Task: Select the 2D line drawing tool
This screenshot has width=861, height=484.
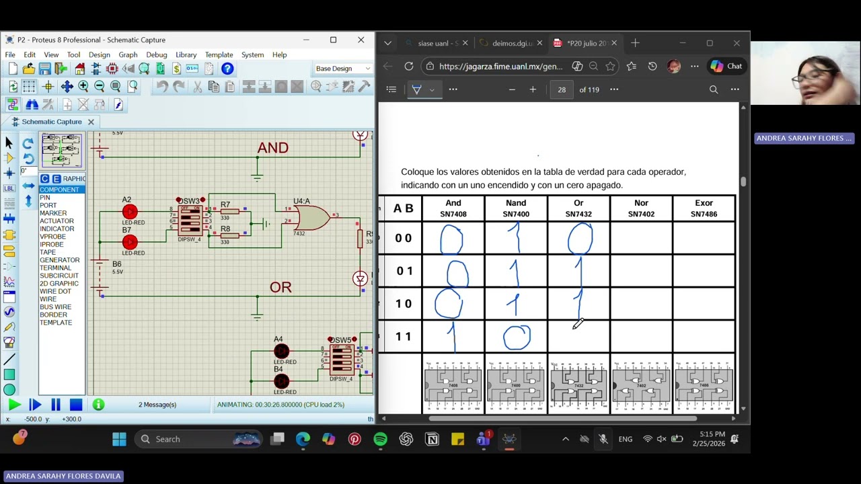Action: pyautogui.click(x=9, y=359)
